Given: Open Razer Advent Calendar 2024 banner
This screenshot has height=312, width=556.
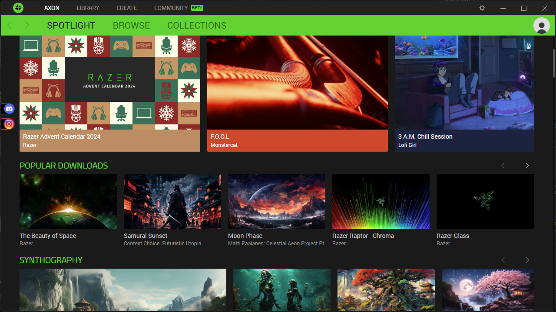Looking at the screenshot, I should (110, 94).
